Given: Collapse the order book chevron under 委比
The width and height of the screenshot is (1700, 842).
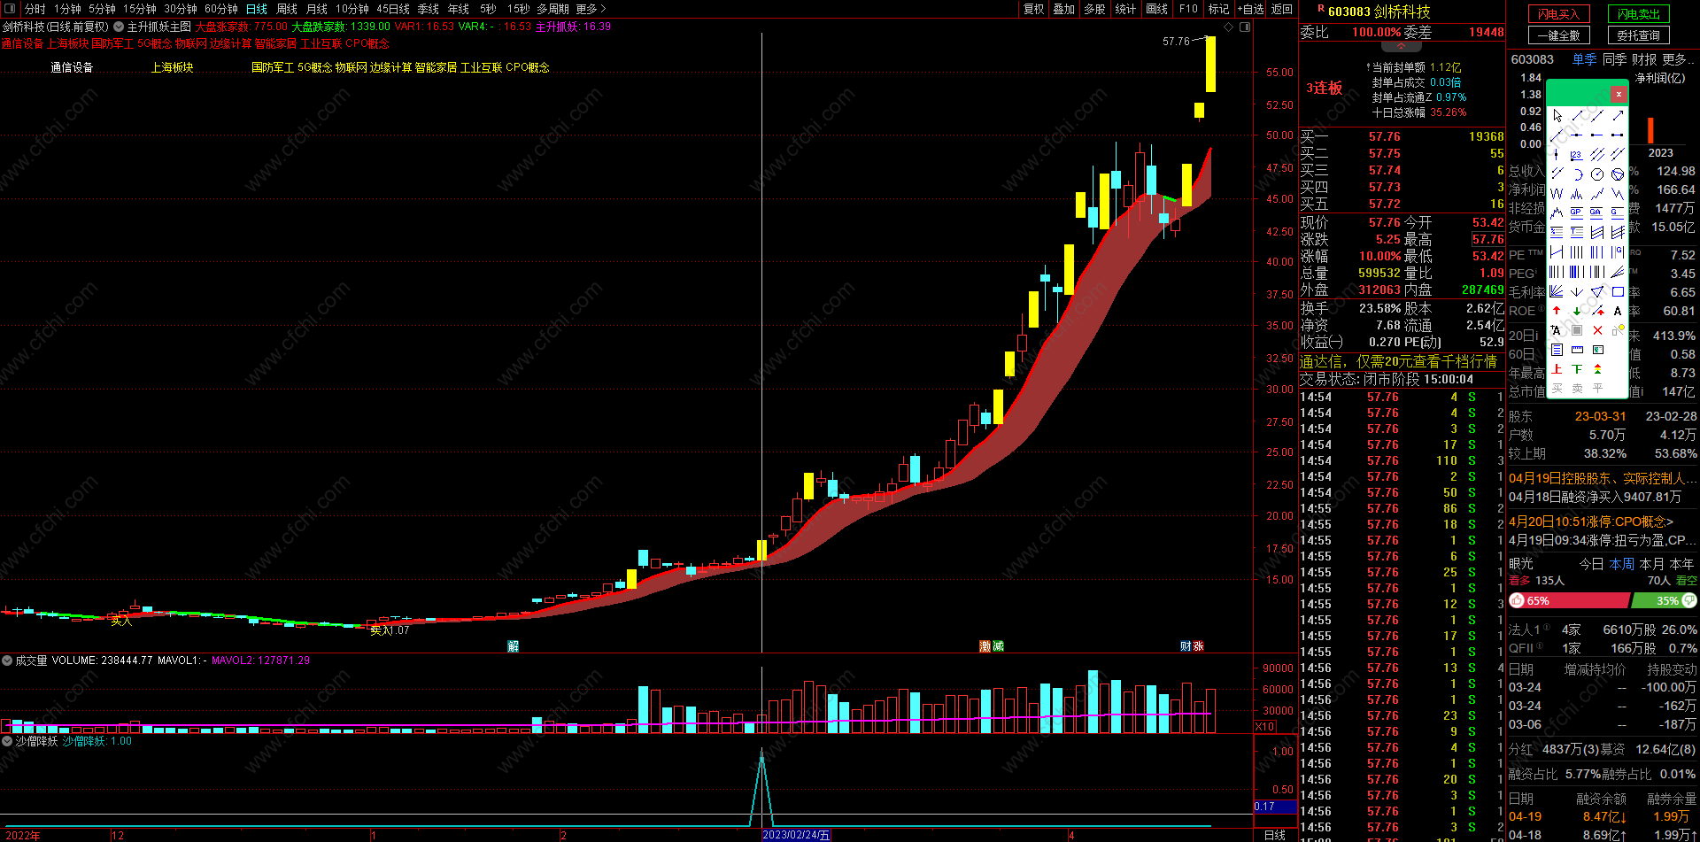Looking at the screenshot, I should 1402,45.
